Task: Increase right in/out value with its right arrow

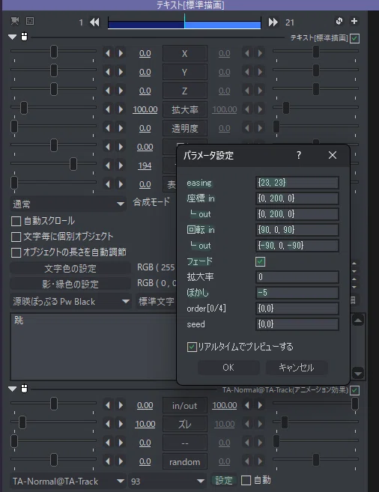Action: click(260, 405)
